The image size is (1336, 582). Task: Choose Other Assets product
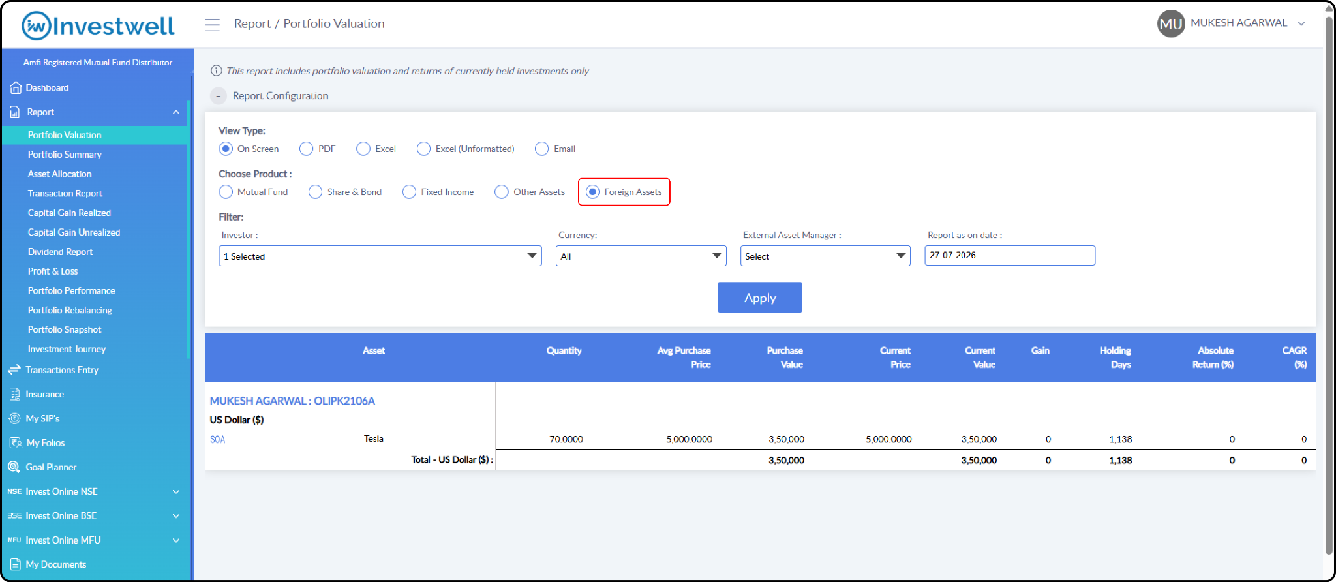point(502,192)
